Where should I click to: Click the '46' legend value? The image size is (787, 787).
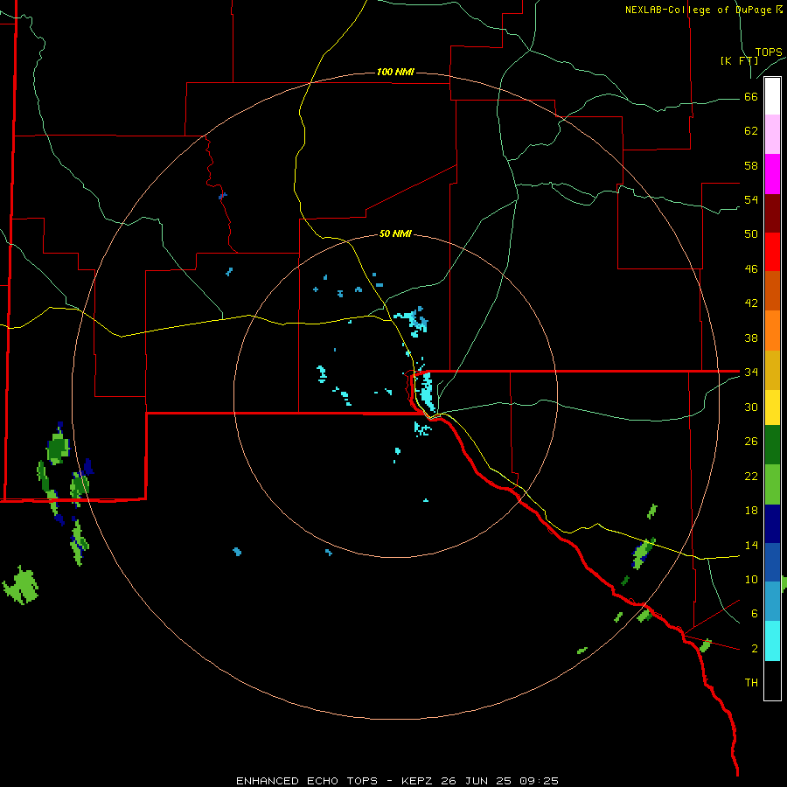point(751,269)
